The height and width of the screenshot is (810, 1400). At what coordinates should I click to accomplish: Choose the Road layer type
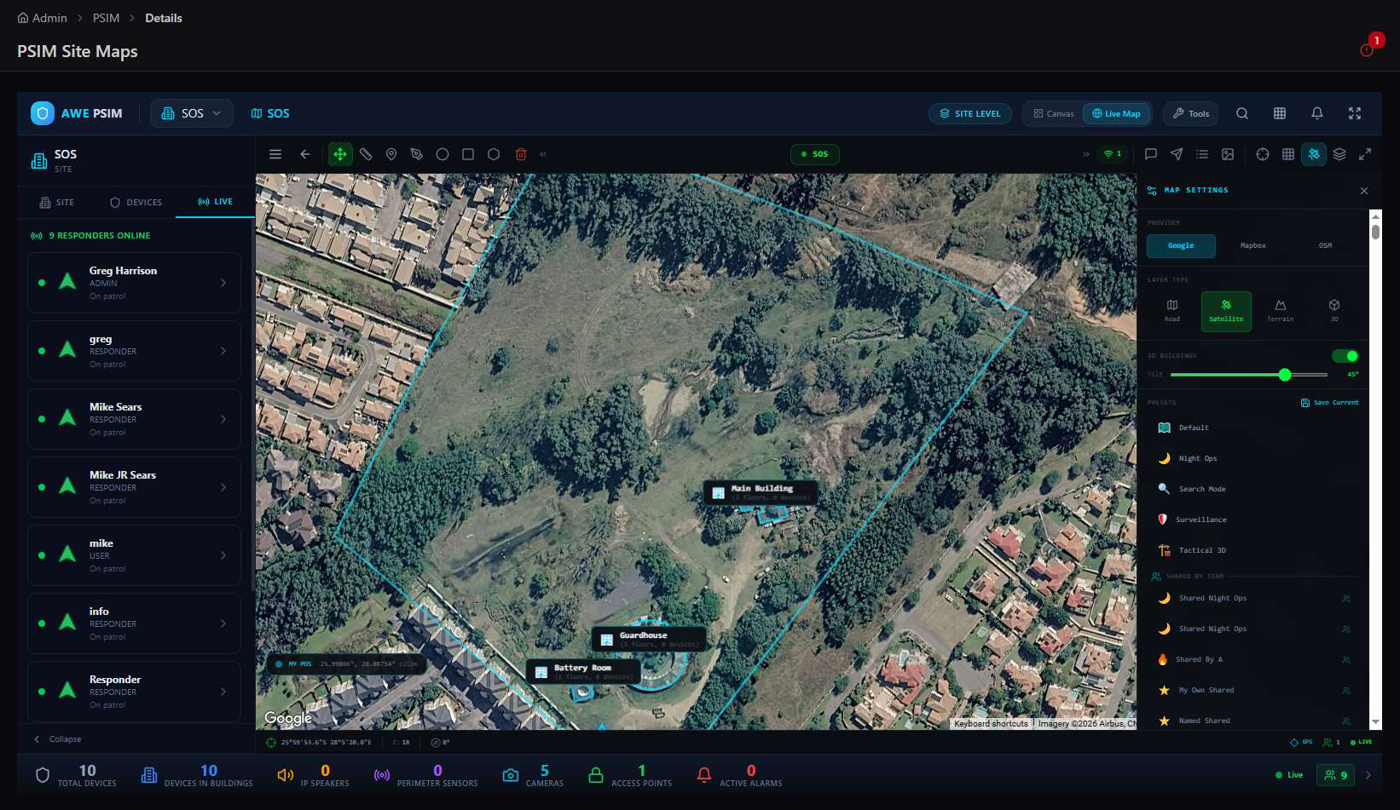(x=1172, y=311)
